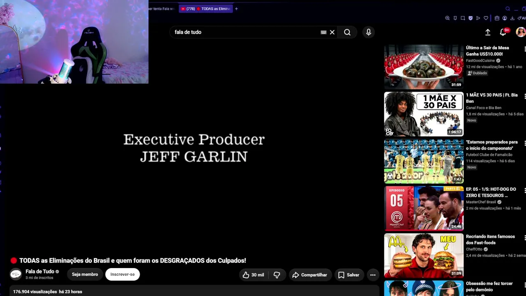Click the YouTube search magnifier button
This screenshot has height=296, width=526.
pos(347,32)
